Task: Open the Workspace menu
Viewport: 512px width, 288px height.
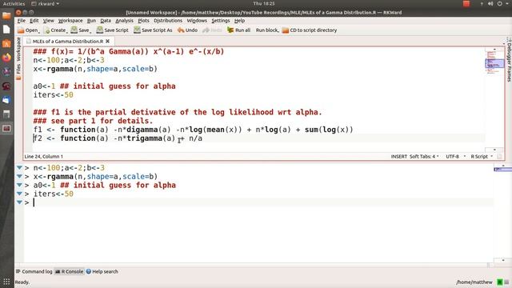Action: coord(70,21)
